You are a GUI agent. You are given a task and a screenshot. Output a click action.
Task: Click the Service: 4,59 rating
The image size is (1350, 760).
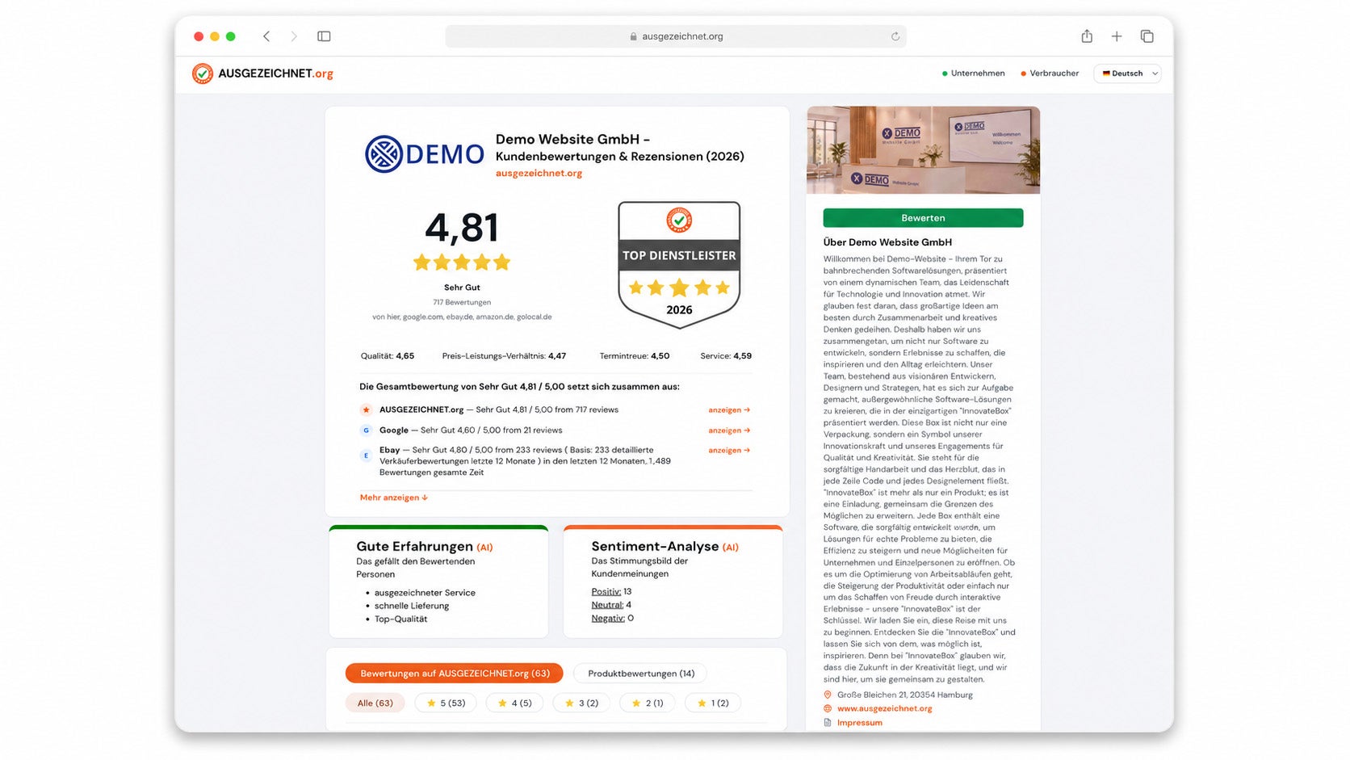[x=726, y=356]
